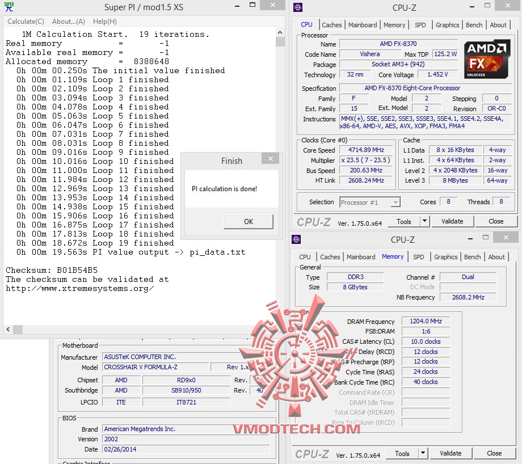Open Graphics tab in Memory CPU-Z window
Screen dimensions: 522x464
[445, 257]
